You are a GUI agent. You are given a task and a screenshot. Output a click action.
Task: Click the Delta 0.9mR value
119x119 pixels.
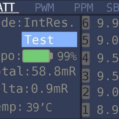tap(50, 89)
